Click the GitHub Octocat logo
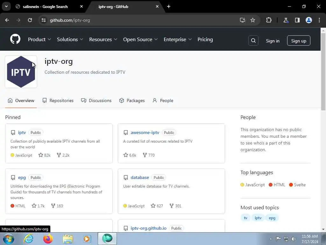 click(x=15, y=39)
